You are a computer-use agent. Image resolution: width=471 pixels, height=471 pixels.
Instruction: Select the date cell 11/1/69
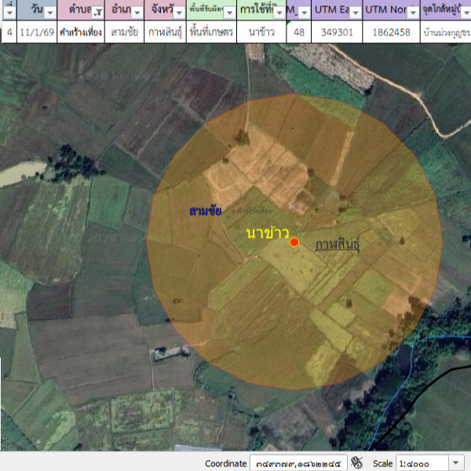click(36, 32)
